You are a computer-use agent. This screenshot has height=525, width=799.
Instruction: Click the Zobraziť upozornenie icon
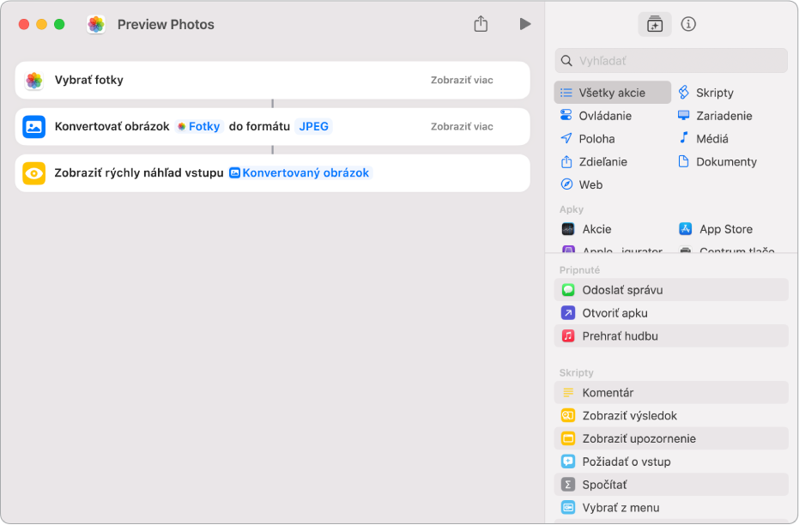[567, 438]
